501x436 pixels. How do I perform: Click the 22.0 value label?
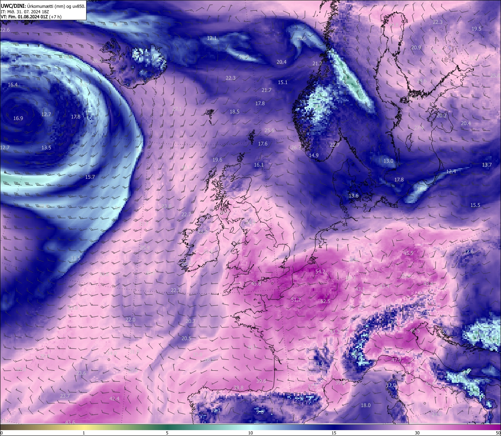tap(130, 319)
